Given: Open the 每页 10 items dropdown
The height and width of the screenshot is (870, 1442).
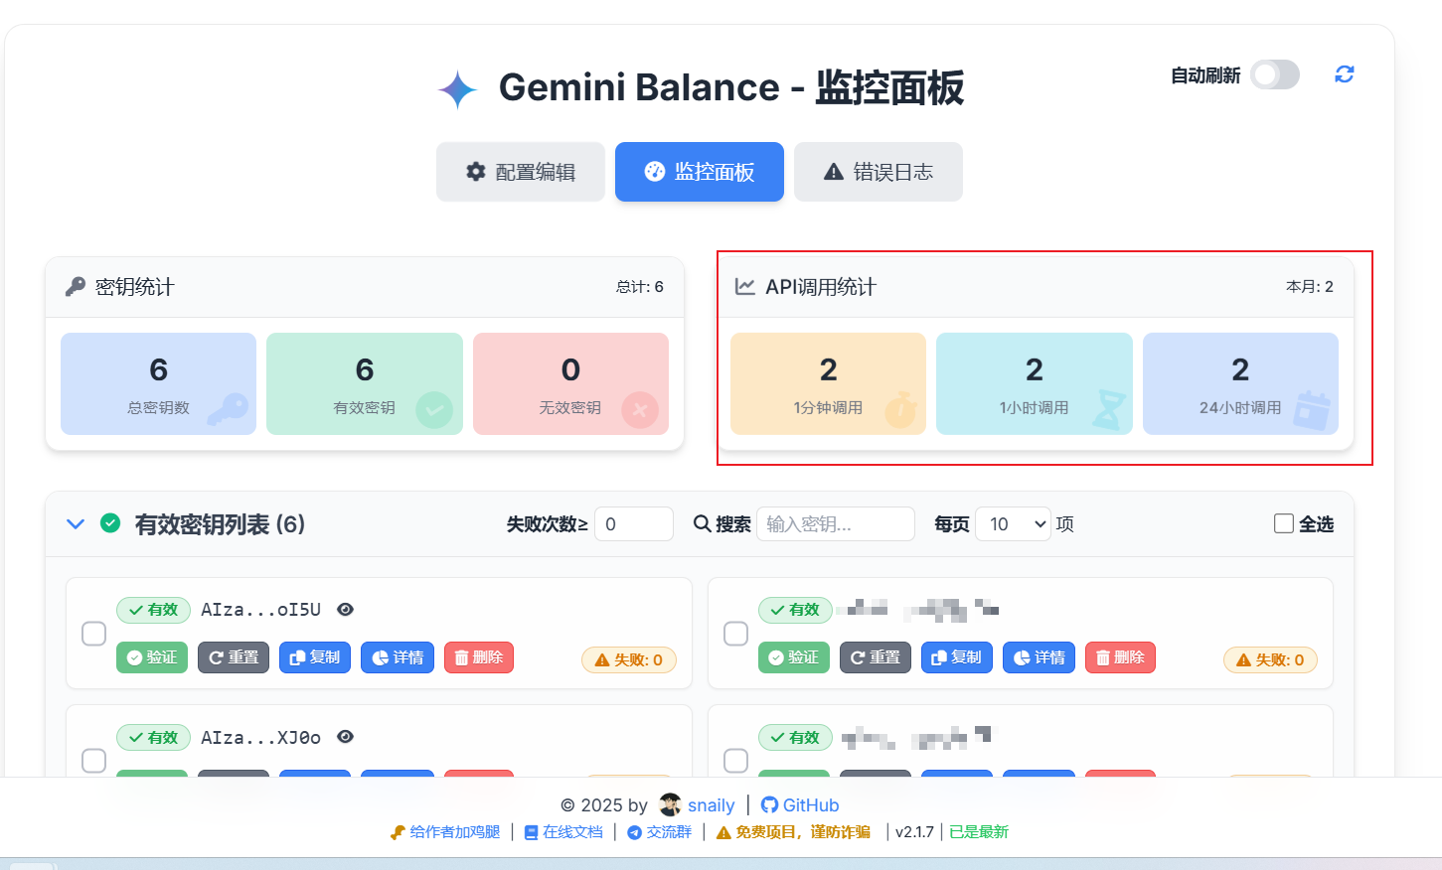Looking at the screenshot, I should (1014, 523).
